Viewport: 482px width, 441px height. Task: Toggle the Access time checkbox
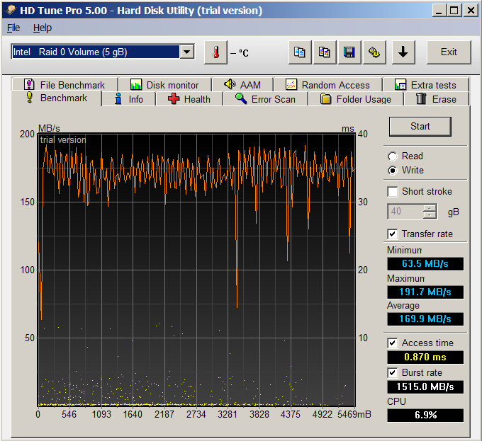[393, 343]
